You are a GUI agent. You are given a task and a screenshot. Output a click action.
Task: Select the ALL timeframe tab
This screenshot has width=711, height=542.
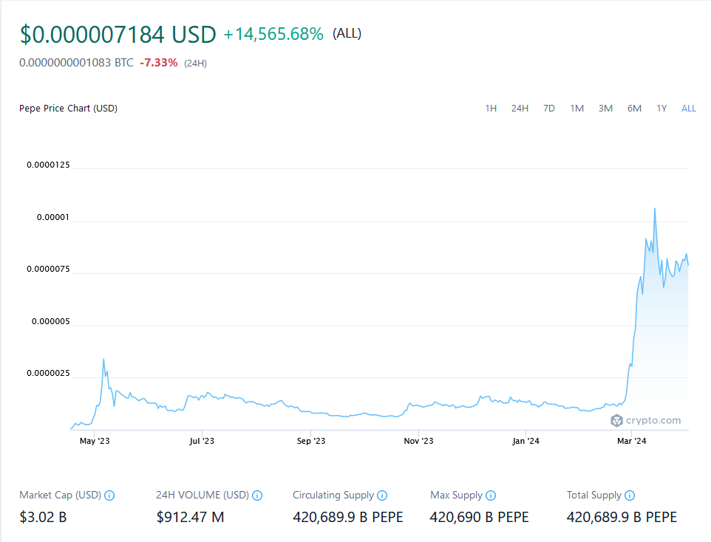[689, 109]
